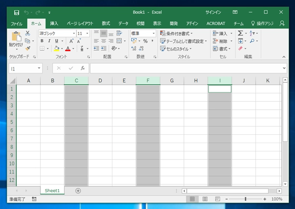Open Find and Select magnifier
Screen dimensions: 295x209
coord(252,41)
